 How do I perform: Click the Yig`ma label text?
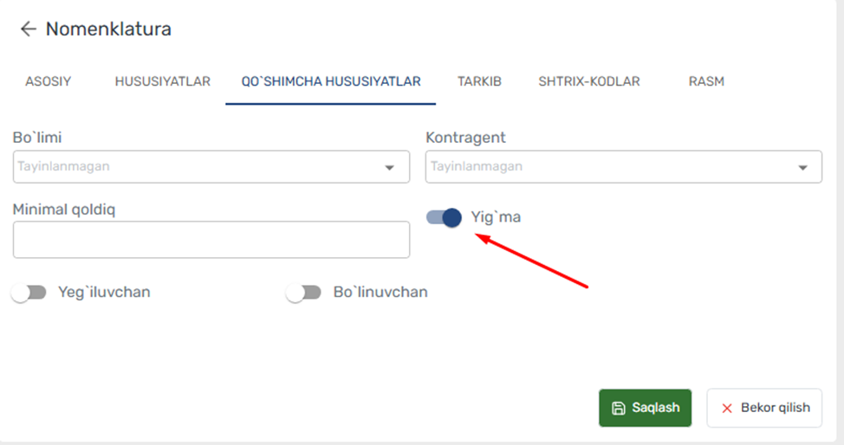tap(496, 217)
